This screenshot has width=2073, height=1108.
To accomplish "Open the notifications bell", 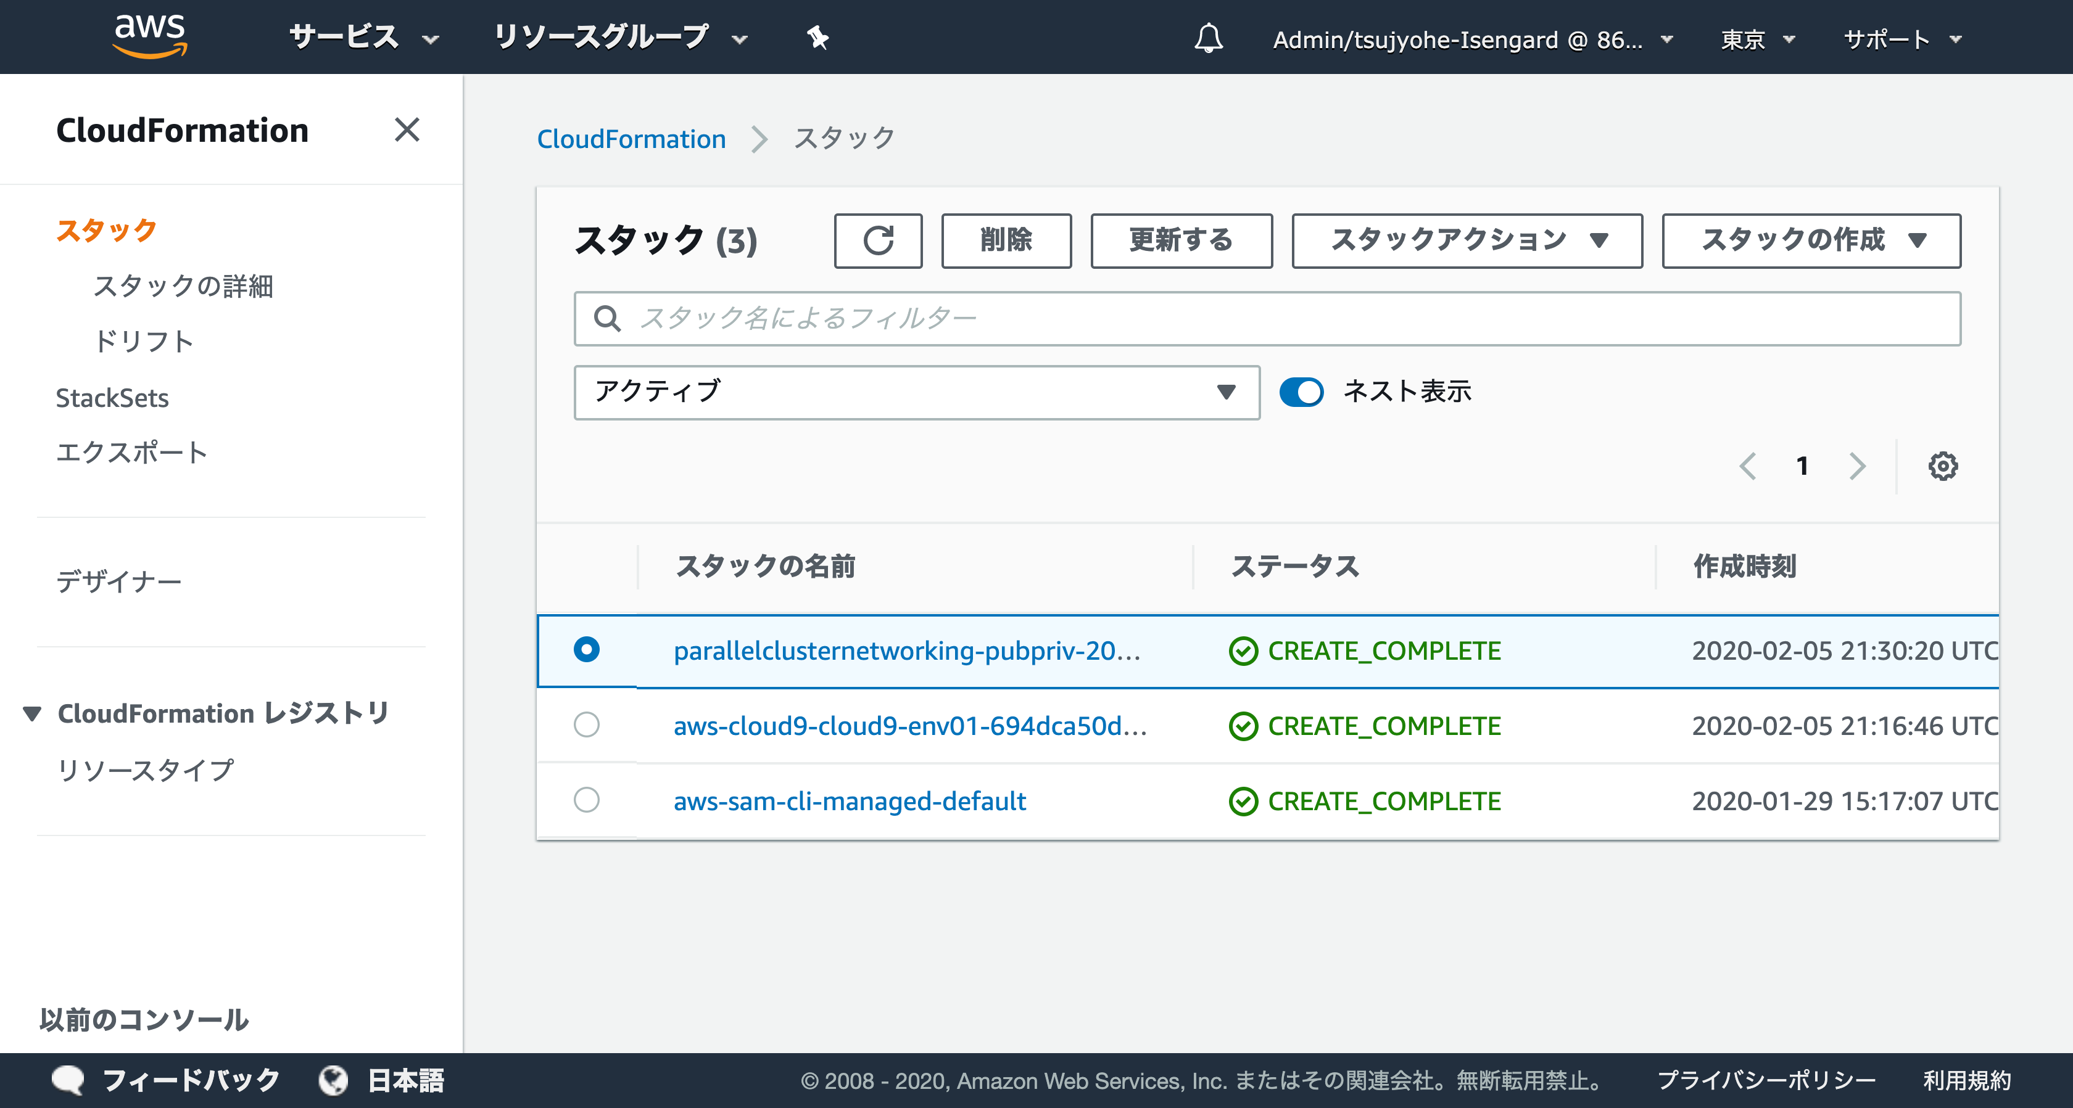I will [x=1208, y=38].
